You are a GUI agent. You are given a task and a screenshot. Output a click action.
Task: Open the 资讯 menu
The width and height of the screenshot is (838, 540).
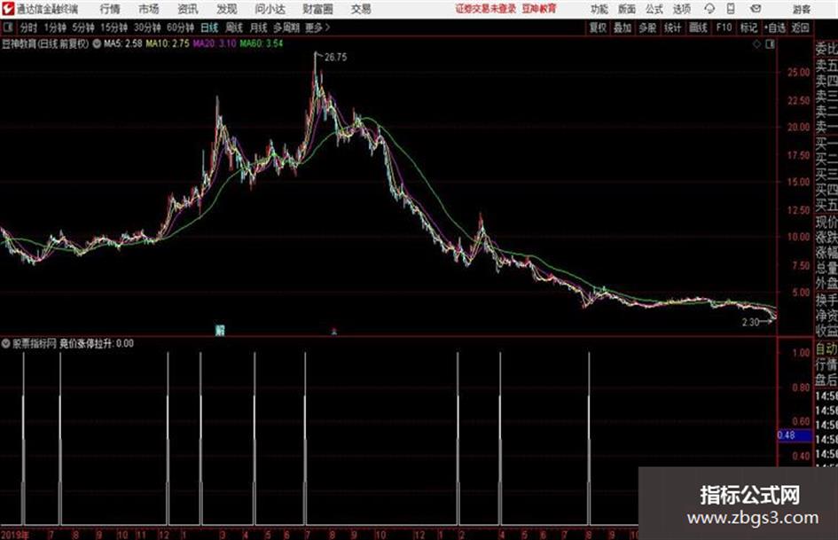(188, 9)
